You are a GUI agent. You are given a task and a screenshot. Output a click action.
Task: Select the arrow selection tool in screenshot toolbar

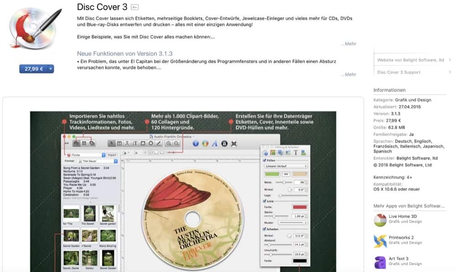111,143
